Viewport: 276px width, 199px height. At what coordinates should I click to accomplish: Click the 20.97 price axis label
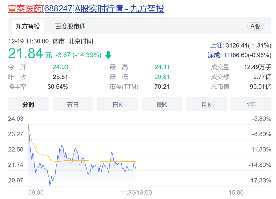pos(16,180)
